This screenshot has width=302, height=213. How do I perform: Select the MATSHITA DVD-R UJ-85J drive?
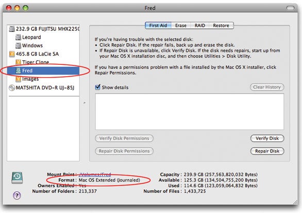(x=44, y=88)
